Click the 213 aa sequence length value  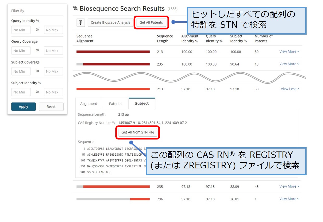pyautogui.click(x=123, y=115)
